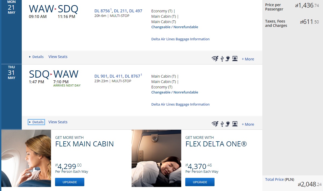Click personal video icon on return flight
This screenshot has width=323, height=191.
click(235, 124)
